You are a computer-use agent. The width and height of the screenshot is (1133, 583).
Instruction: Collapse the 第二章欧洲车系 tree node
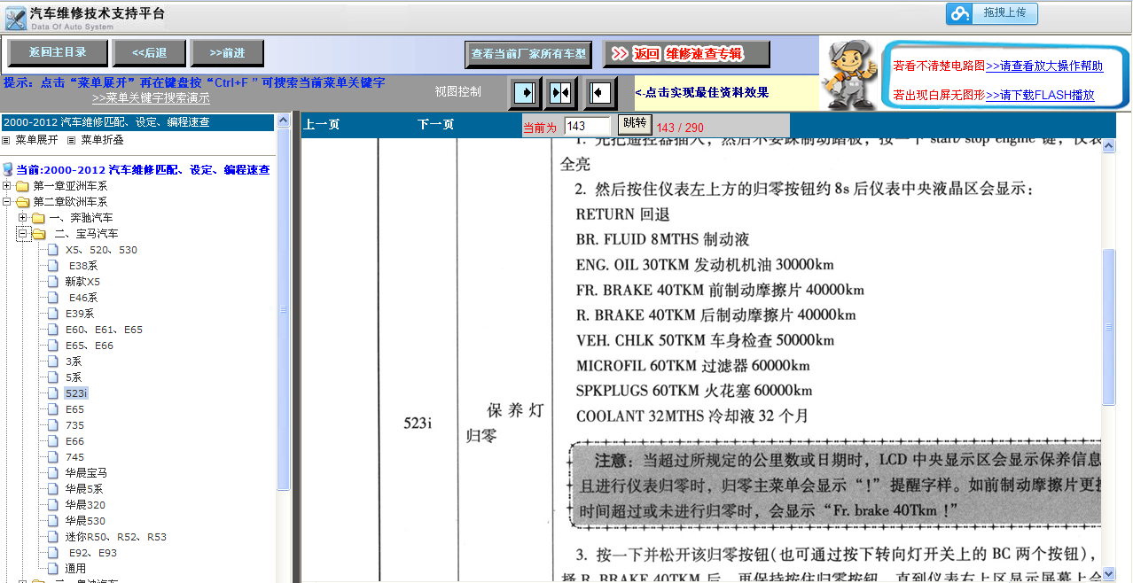[7, 201]
